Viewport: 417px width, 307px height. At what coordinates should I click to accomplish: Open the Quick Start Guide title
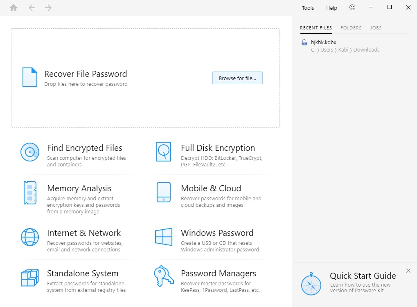point(363,276)
